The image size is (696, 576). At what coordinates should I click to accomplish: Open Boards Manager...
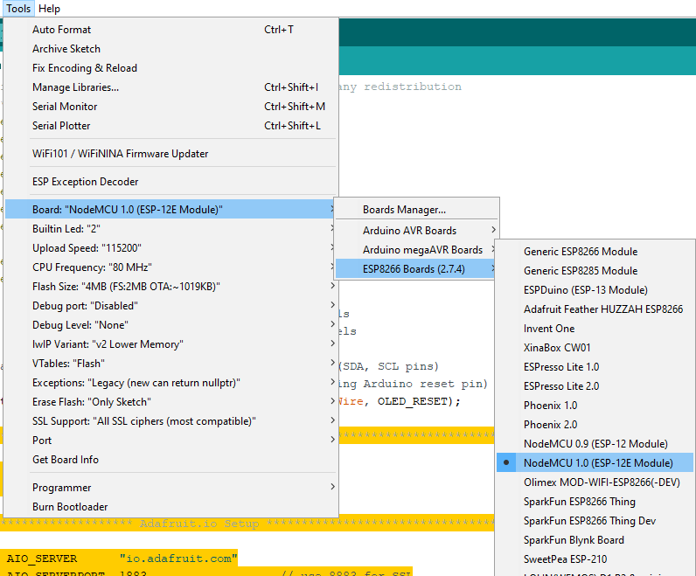pyautogui.click(x=416, y=210)
